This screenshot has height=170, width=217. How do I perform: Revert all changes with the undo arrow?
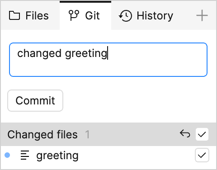pyautogui.click(x=185, y=134)
